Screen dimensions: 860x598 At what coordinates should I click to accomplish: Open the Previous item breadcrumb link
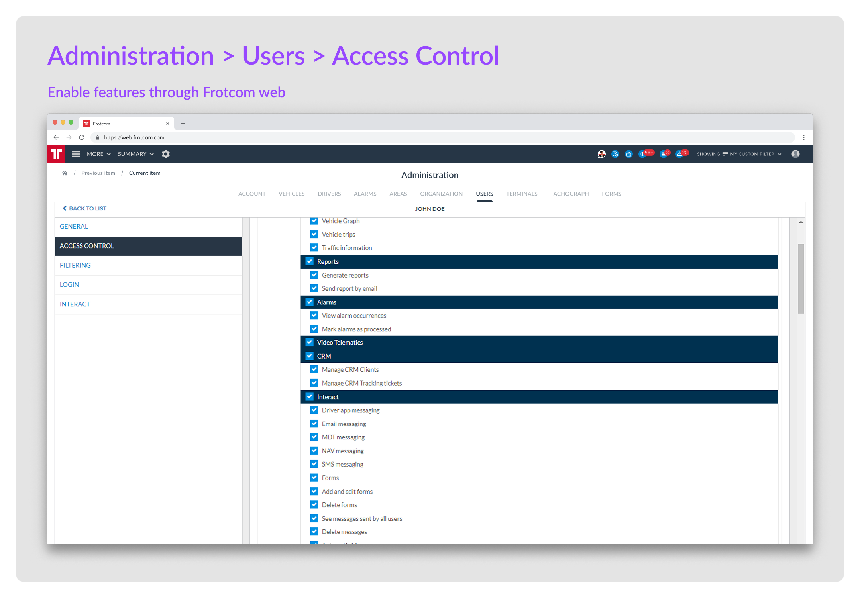click(x=98, y=173)
